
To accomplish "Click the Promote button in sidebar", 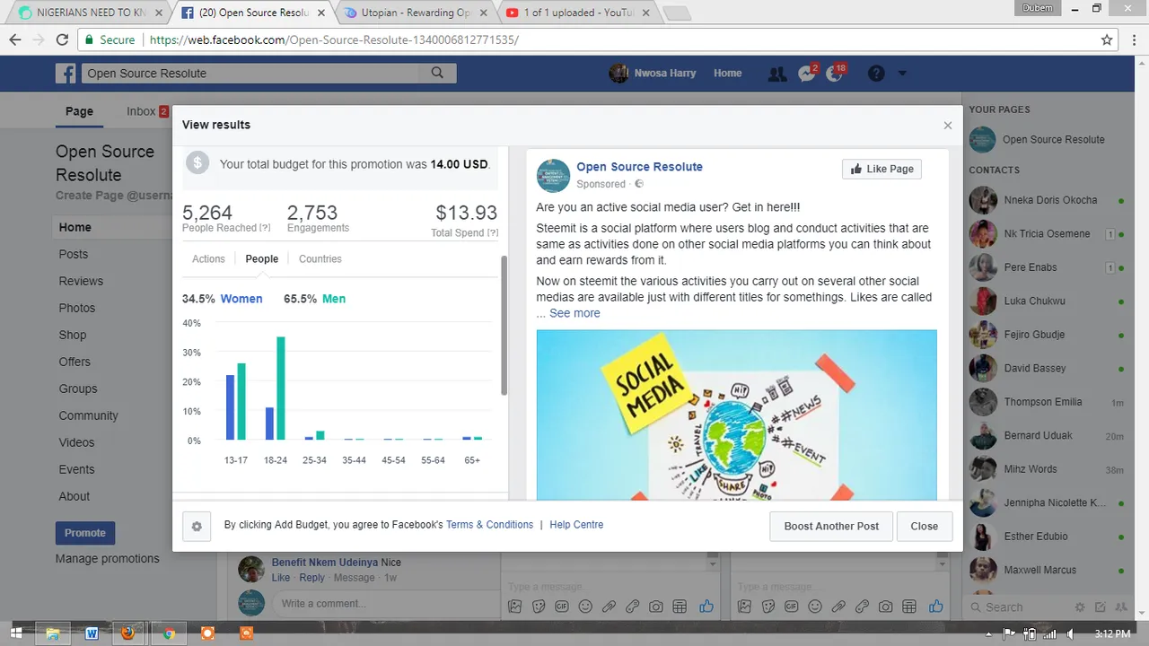I will (85, 533).
